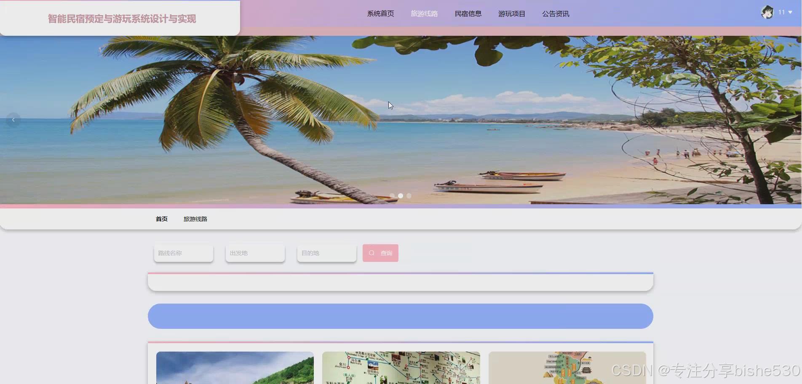Screen dimensions: 802x384
Task: Click the pink 查询 search button
Action: [x=380, y=253]
